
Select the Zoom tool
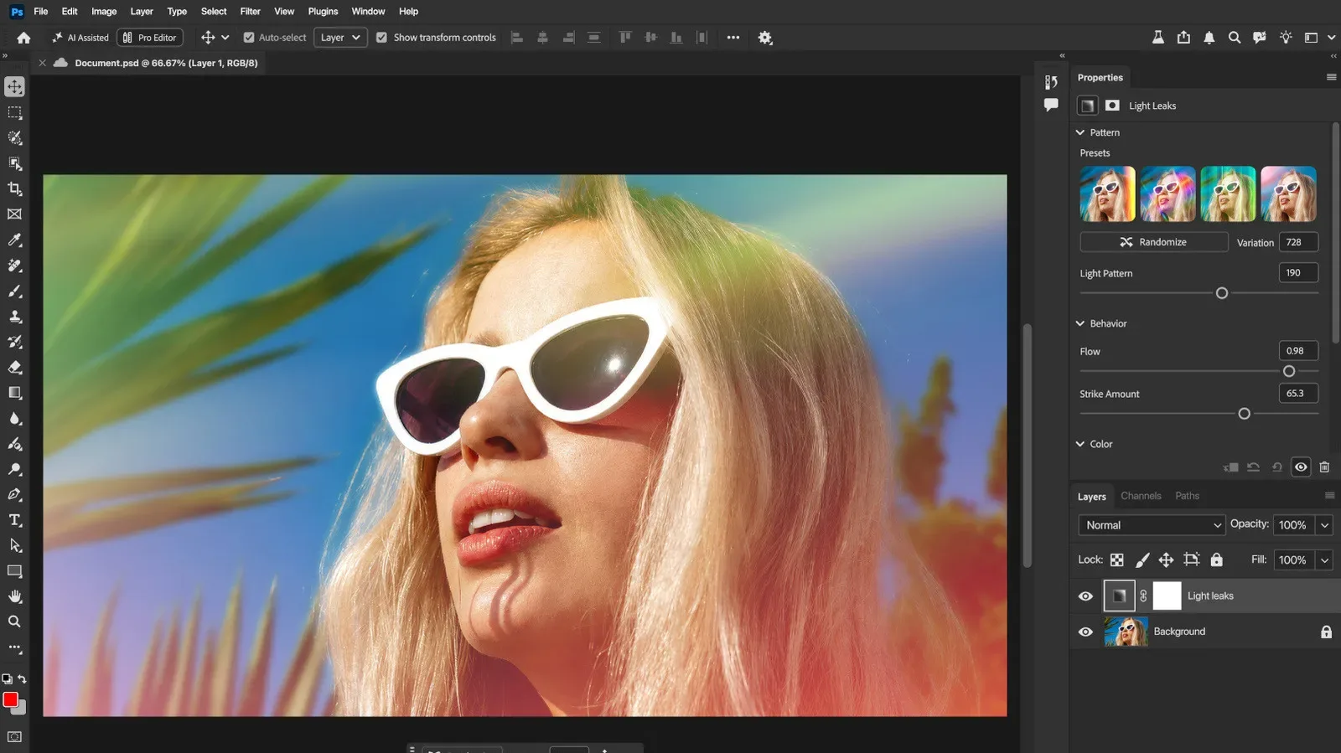[14, 621]
